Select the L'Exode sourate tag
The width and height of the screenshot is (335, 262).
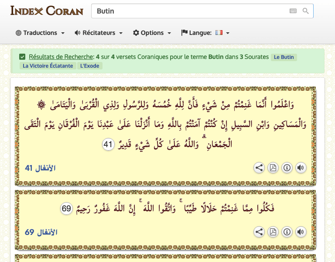(89, 66)
